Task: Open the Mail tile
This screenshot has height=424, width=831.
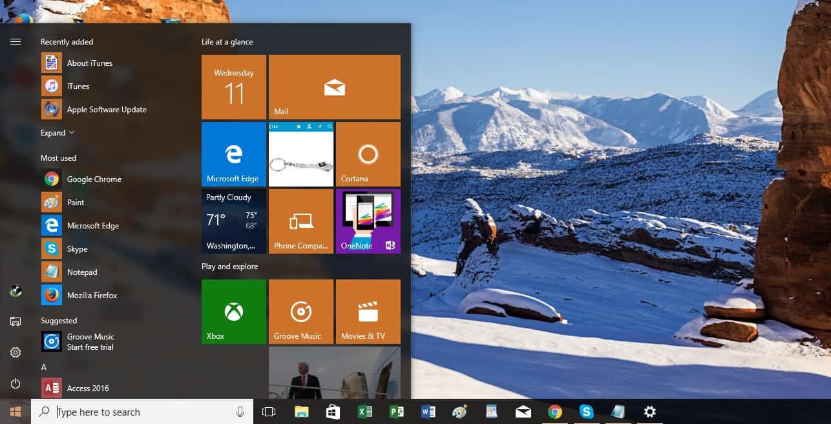Action: click(x=335, y=87)
